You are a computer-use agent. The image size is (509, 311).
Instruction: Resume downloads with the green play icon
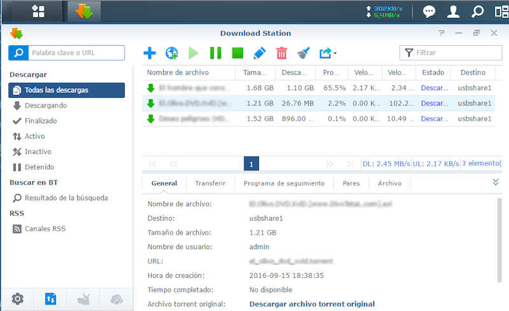tap(193, 53)
